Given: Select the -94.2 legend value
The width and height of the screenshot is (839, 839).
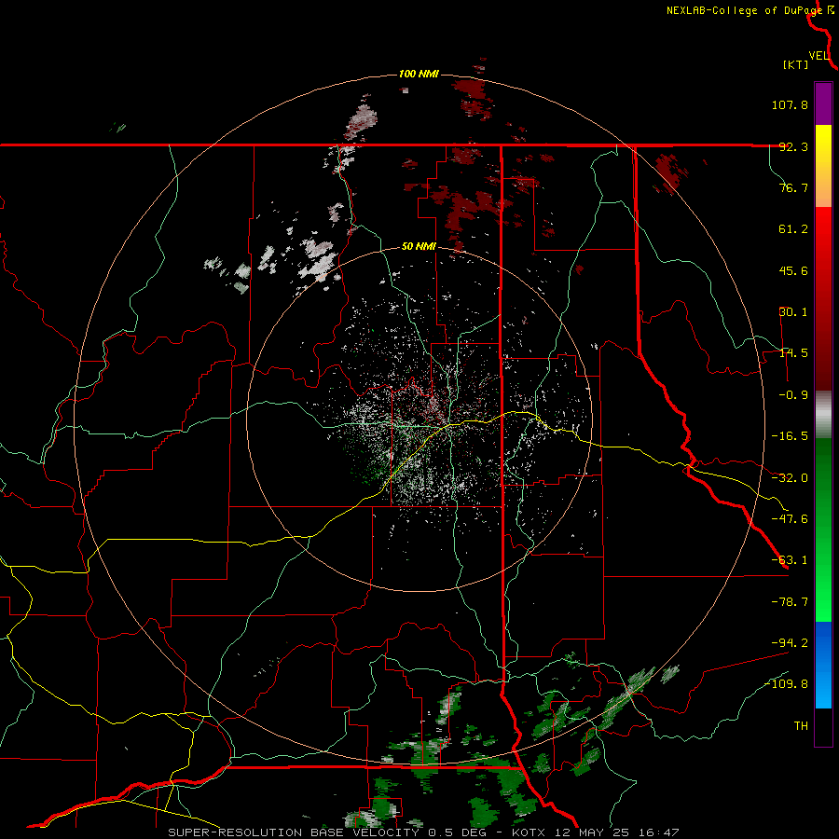Looking at the screenshot, I should pyautogui.click(x=790, y=642).
